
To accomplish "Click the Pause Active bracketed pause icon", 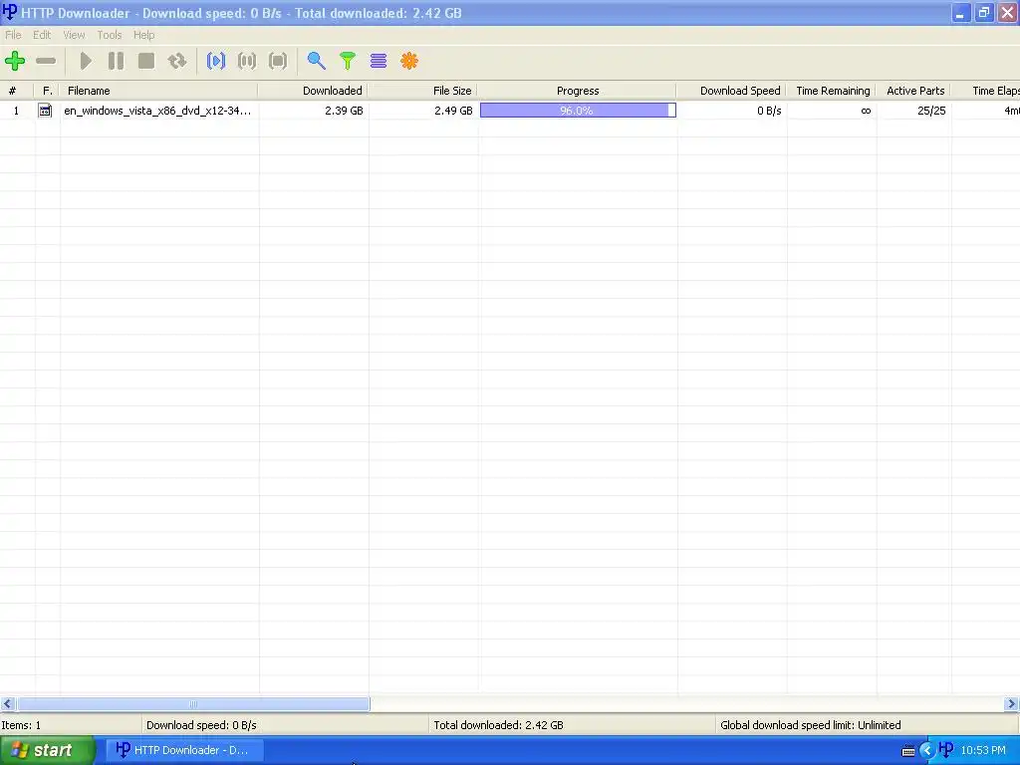I will click(x=247, y=61).
